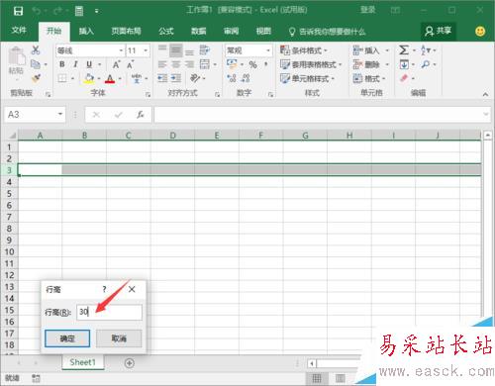Click the Borders icon

62,78
